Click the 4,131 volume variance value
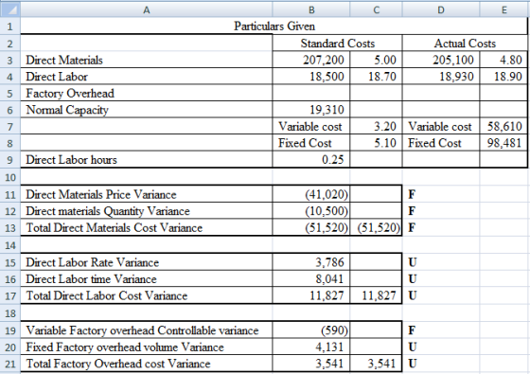Image resolution: width=530 pixels, height=374 pixels. pyautogui.click(x=311, y=347)
